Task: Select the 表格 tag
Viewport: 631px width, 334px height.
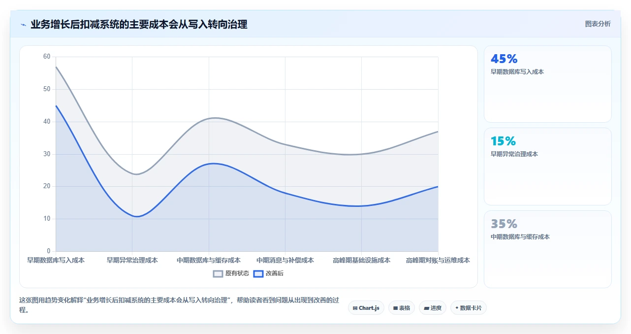Action: [x=402, y=308]
